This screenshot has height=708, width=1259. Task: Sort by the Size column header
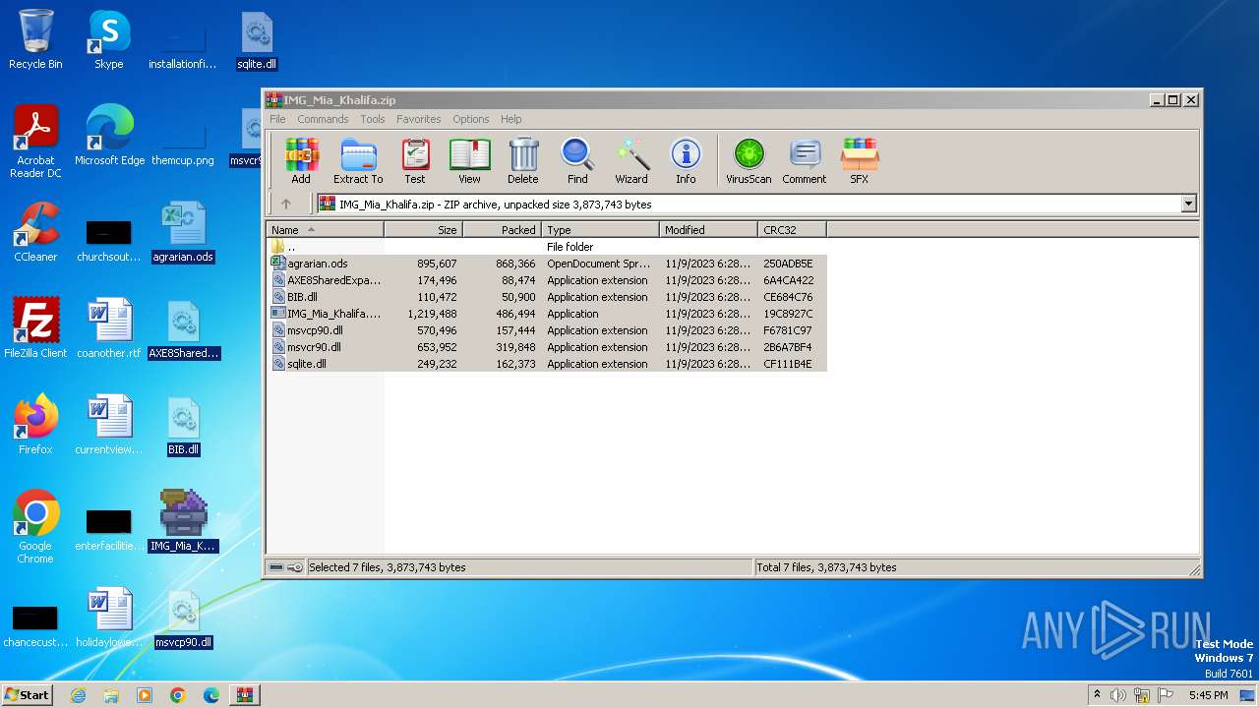(423, 230)
